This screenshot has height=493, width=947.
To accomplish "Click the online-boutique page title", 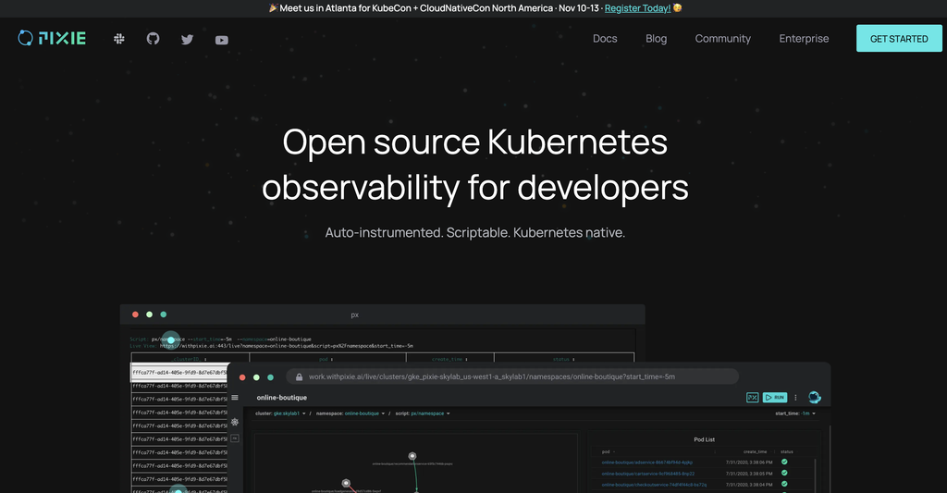I will (x=281, y=398).
